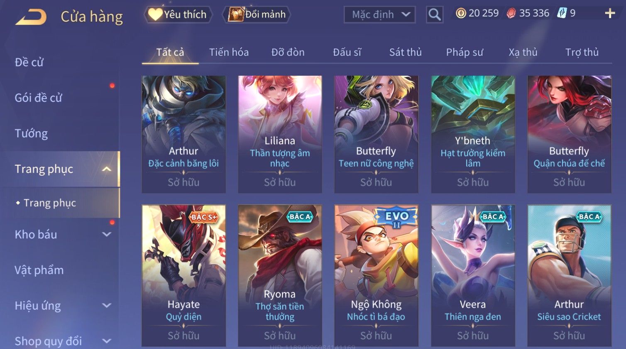The height and width of the screenshot is (349, 626).
Task: Tap the golden back arrow icon
Action: (x=31, y=17)
